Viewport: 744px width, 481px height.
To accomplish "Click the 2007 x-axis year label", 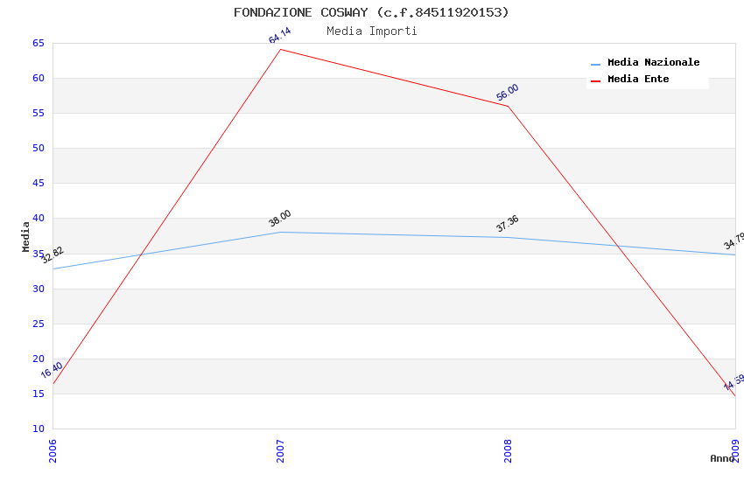I will [x=280, y=450].
